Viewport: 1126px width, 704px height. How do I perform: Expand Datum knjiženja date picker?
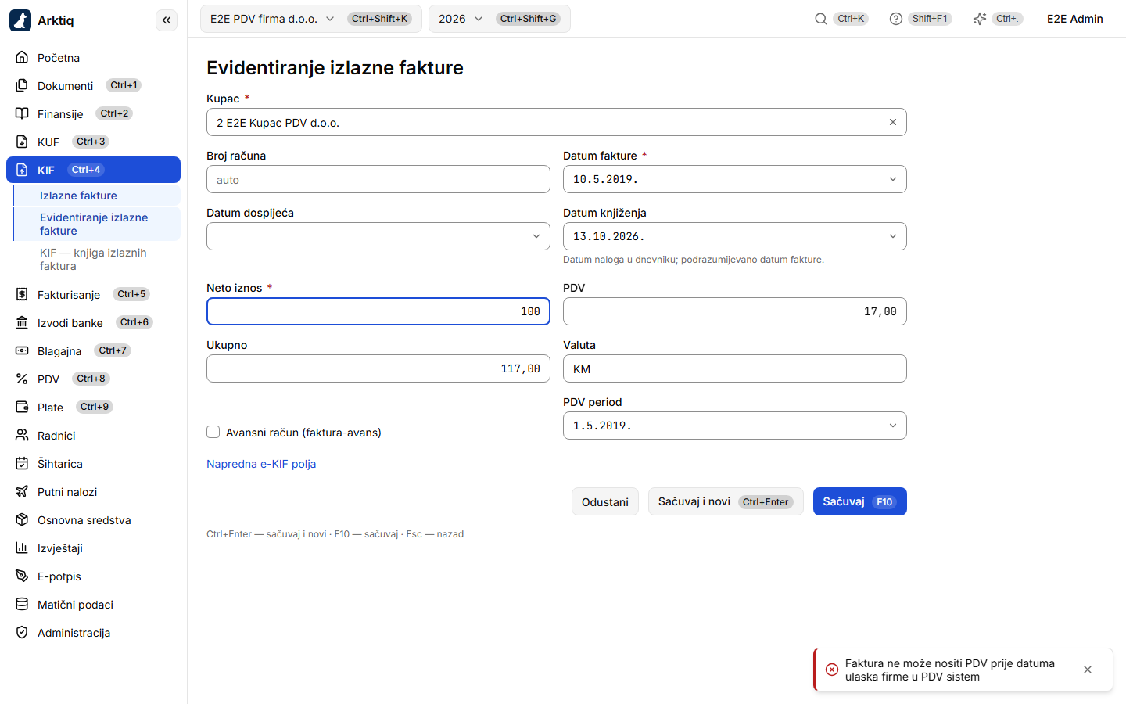coord(893,236)
